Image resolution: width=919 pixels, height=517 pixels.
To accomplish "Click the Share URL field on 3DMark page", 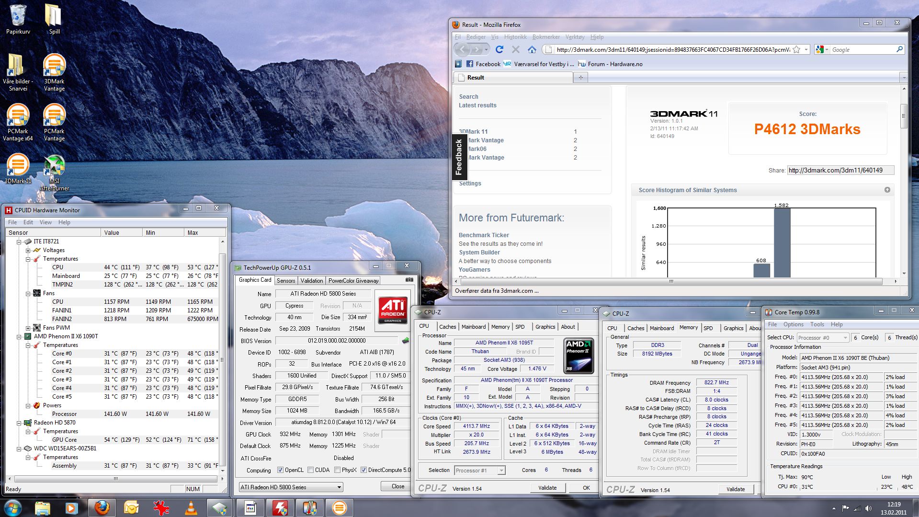I will tap(840, 170).
